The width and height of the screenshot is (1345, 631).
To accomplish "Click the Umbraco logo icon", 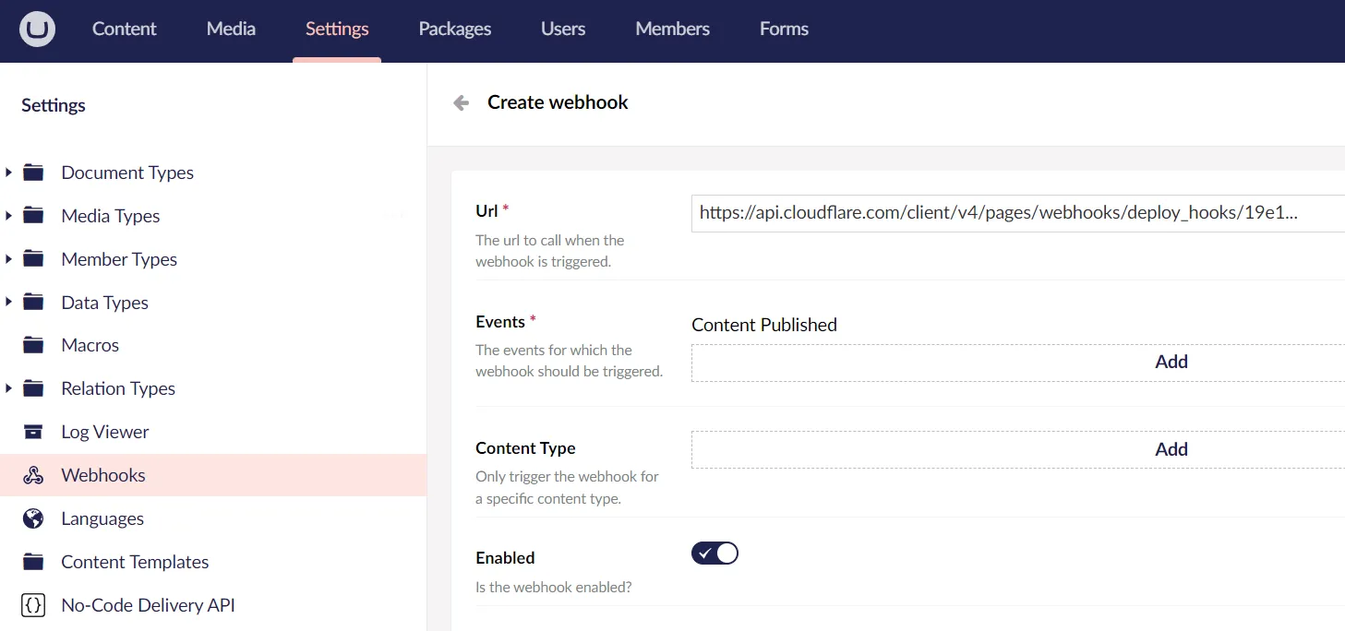I will [x=38, y=29].
